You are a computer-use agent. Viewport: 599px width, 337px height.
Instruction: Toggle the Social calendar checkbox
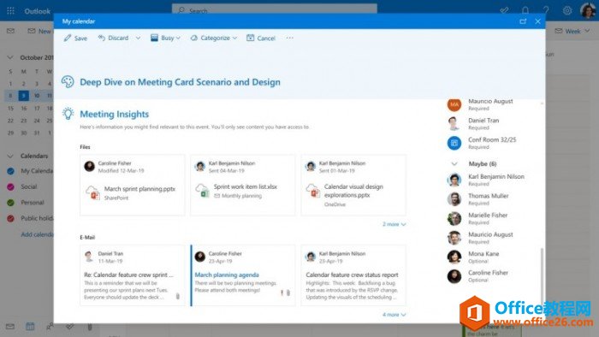(x=10, y=186)
